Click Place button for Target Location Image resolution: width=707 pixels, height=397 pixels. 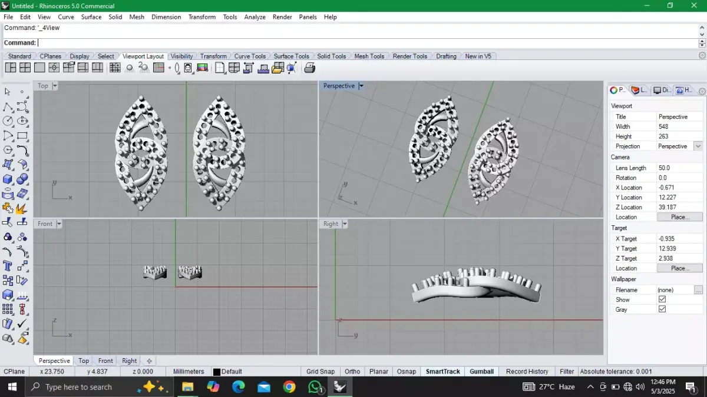pyautogui.click(x=679, y=268)
